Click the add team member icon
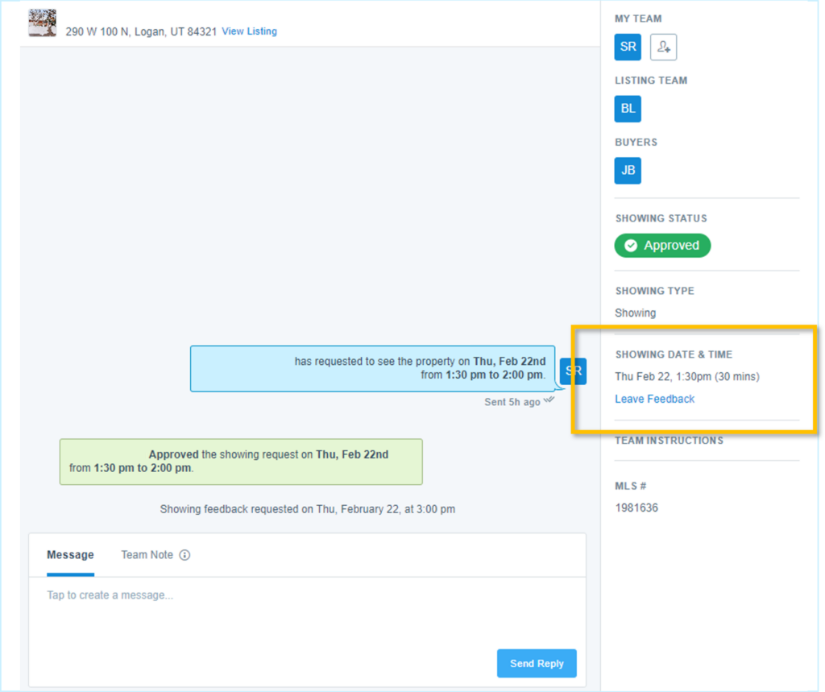This screenshot has height=692, width=825. click(x=663, y=48)
